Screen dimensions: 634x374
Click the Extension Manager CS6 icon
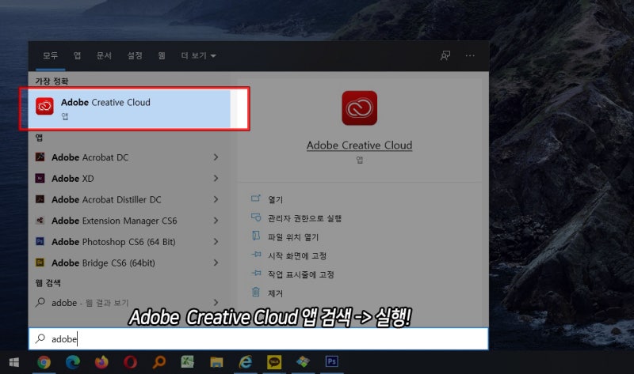point(40,221)
